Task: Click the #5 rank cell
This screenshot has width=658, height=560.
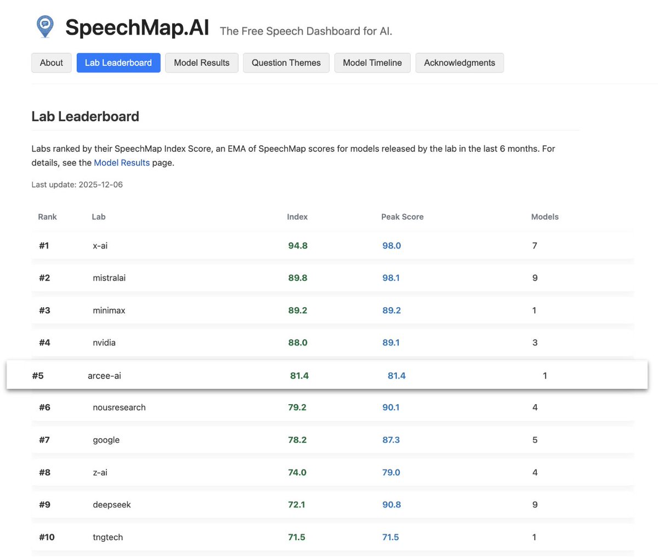Action: coord(38,376)
